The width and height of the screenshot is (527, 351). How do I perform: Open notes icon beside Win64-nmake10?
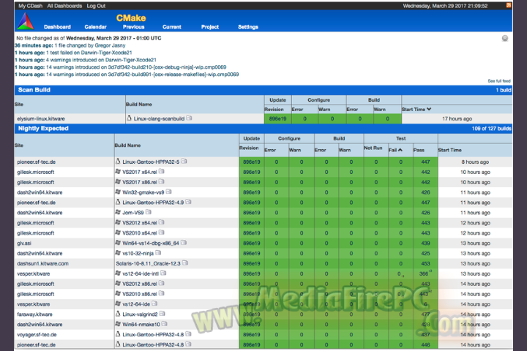coord(165,324)
